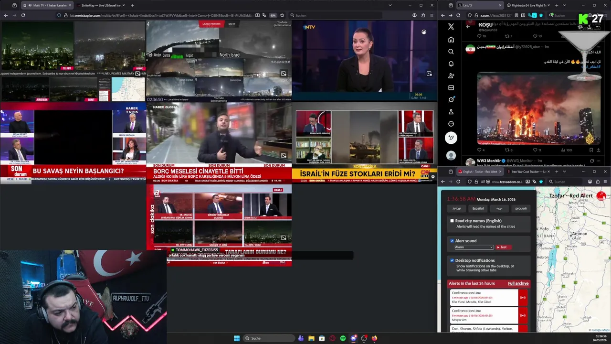611x344 pixels.
Task: Open new tab in tzevaadom window
Action: 556,172
